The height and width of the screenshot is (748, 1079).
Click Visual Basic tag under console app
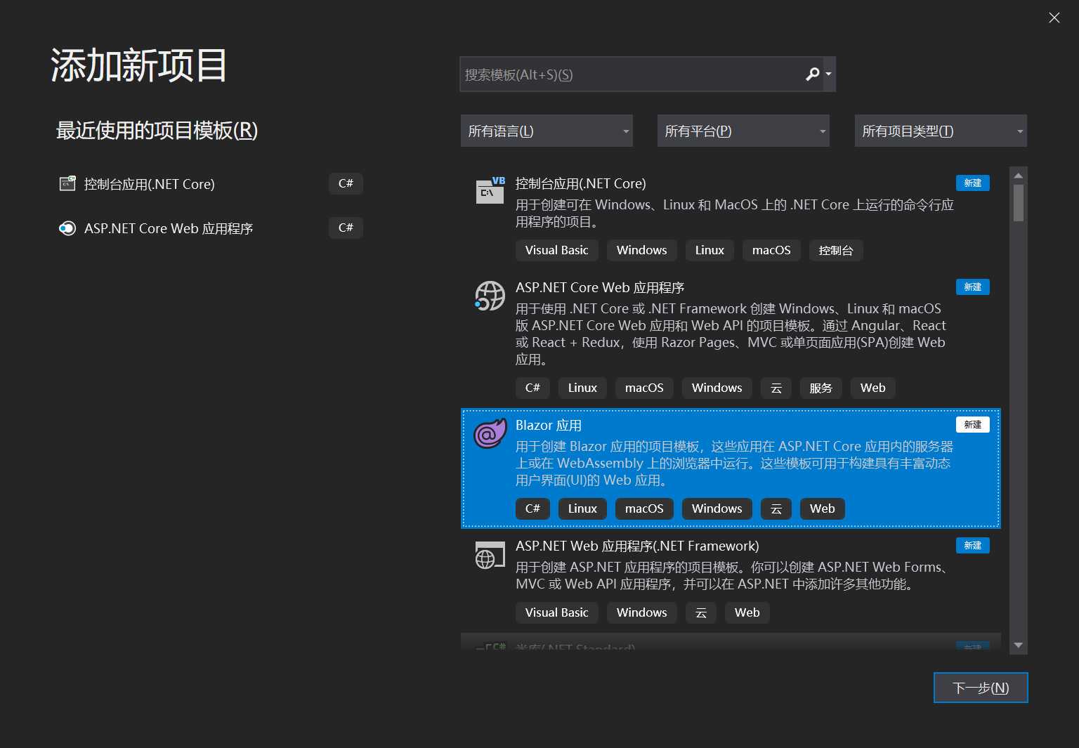(x=556, y=250)
